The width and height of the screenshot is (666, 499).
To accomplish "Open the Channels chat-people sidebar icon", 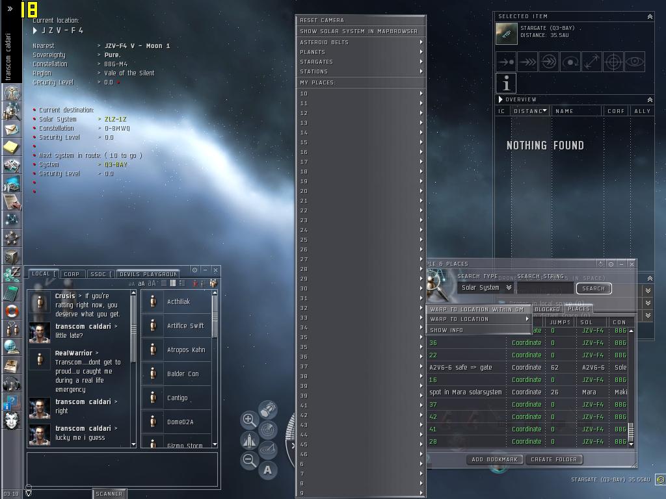I will (12, 329).
